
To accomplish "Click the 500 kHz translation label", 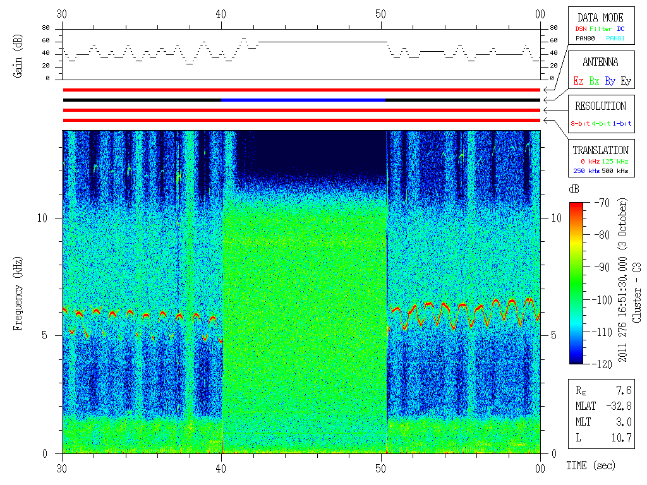I will (615, 171).
